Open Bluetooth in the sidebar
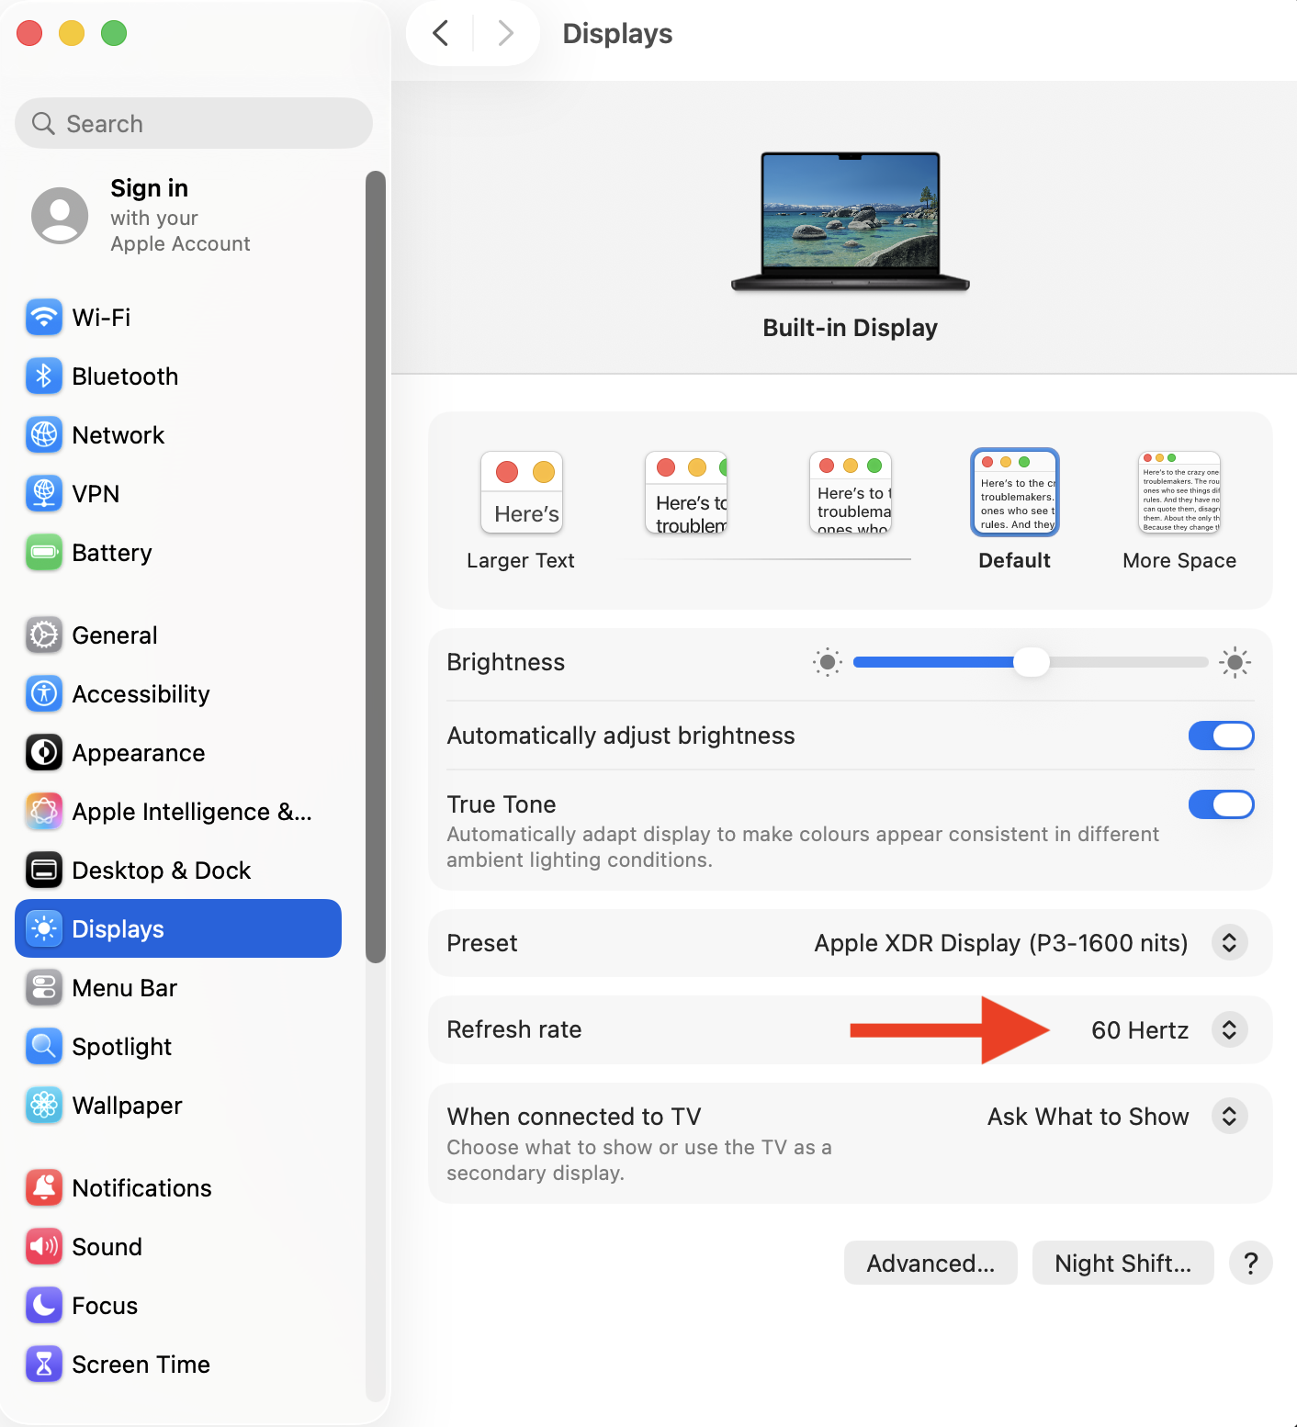Screen dimensions: 1297x1427 pyautogui.click(x=178, y=376)
